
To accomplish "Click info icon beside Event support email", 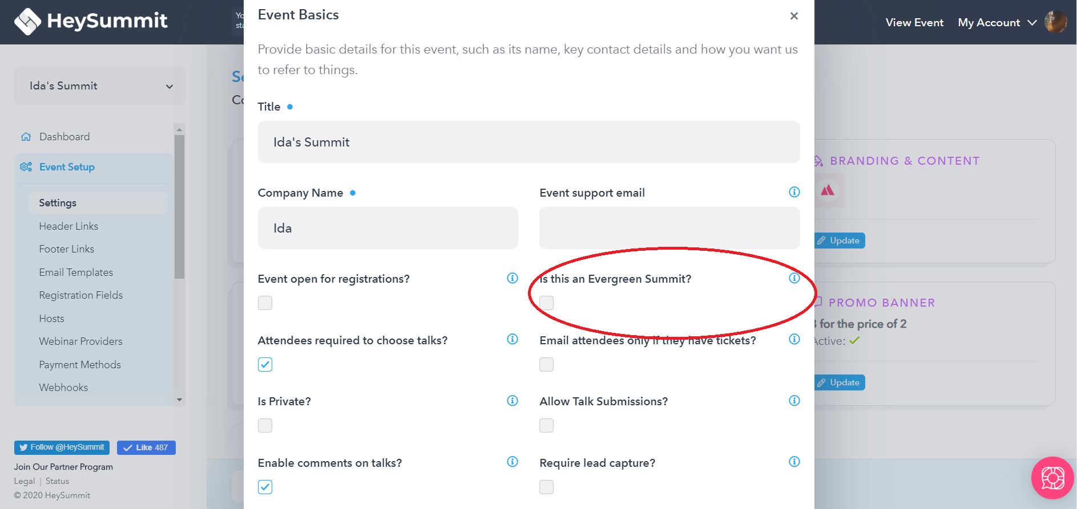I will [794, 192].
